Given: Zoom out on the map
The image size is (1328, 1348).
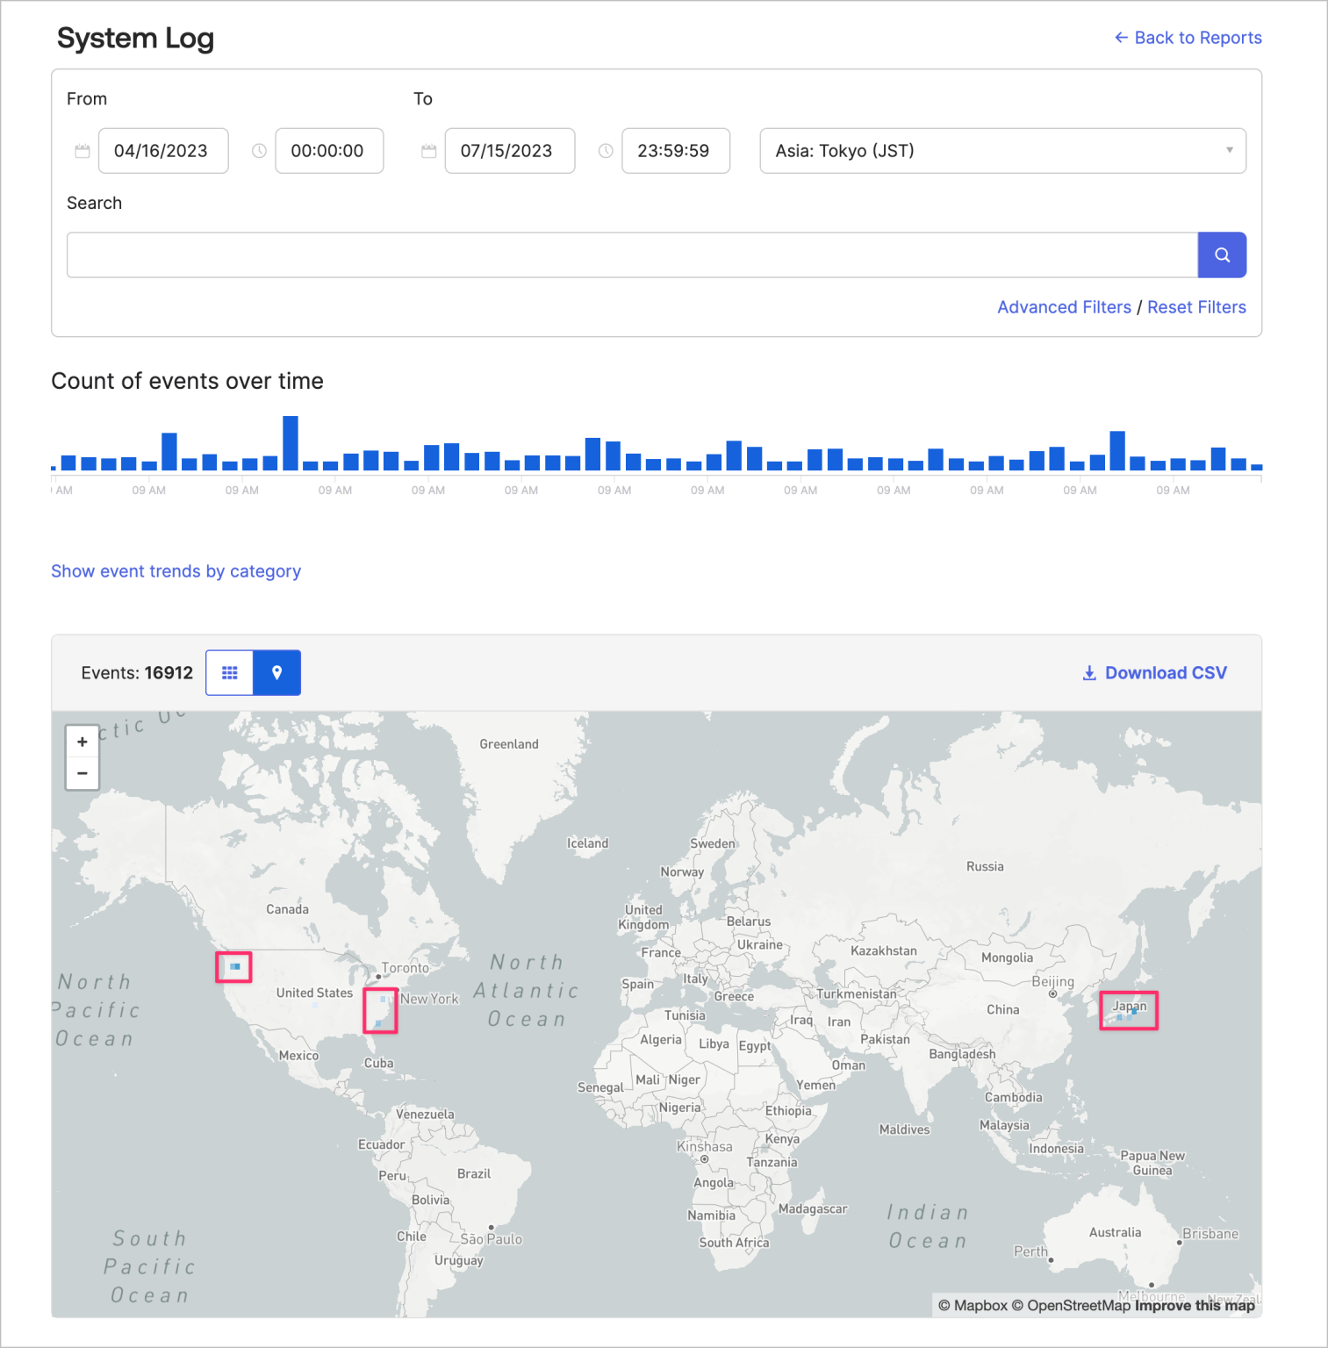Looking at the screenshot, I should 82,773.
